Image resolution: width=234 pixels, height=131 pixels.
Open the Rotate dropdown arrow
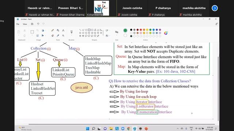pos(45,31)
